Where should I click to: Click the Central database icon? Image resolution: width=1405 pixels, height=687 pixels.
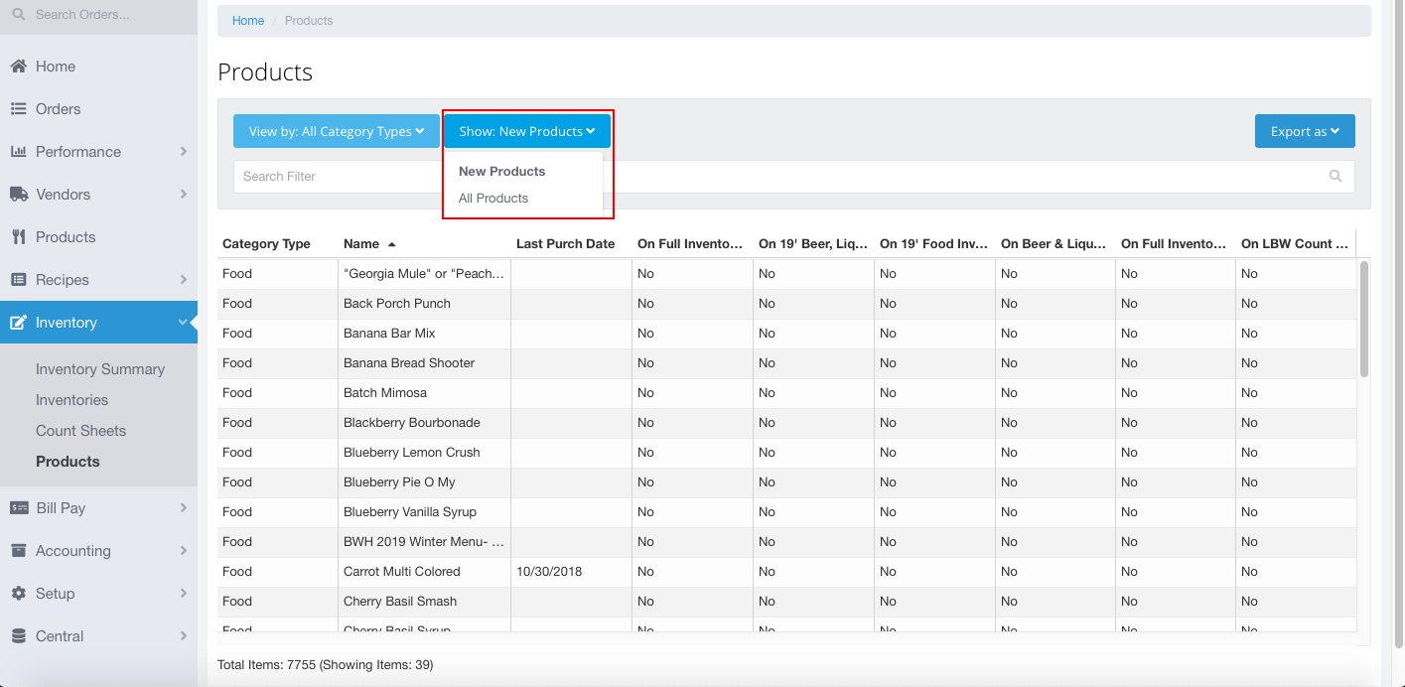pyautogui.click(x=18, y=636)
